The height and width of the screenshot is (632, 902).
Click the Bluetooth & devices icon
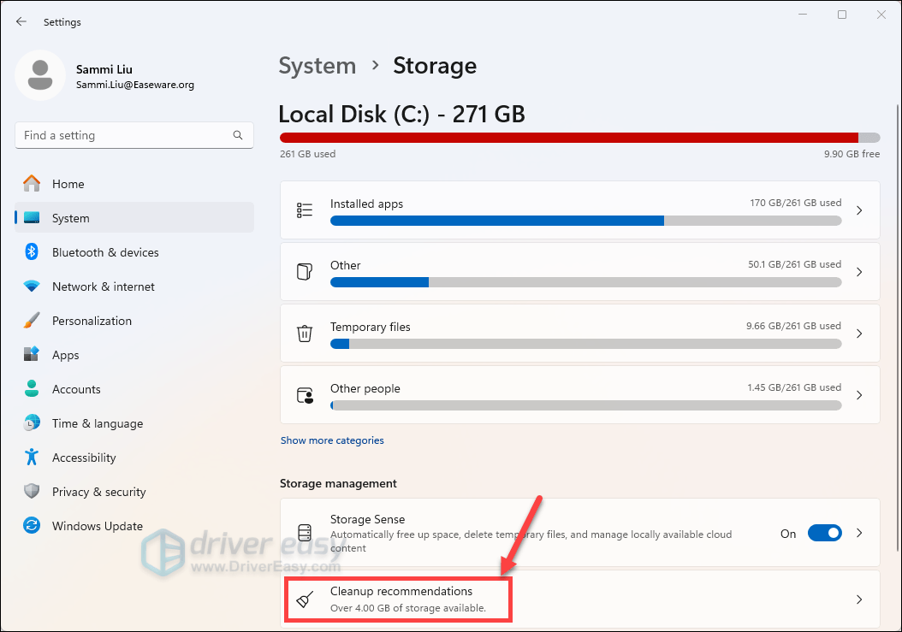[x=32, y=252]
